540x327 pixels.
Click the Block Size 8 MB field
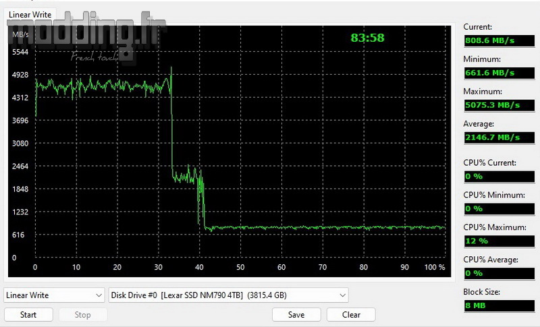tap(499, 305)
